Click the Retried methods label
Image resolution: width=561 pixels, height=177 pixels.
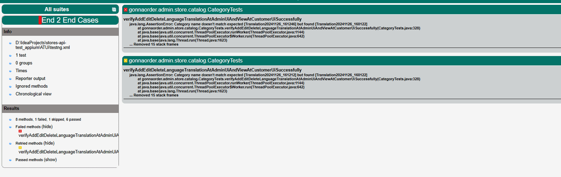coord(29,143)
